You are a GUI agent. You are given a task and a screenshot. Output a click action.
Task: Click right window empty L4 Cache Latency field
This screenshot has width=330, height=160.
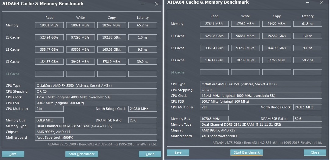(308, 72)
